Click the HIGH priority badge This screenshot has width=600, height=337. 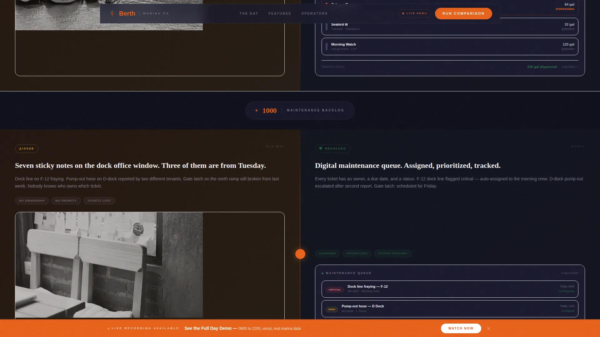pos(332,310)
